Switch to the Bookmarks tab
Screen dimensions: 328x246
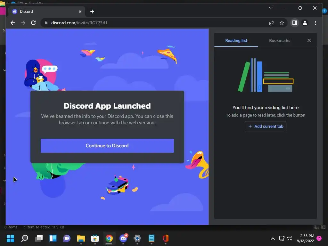(x=280, y=41)
